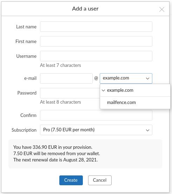Click the e-mail address field before @
This screenshot has height=194, width=172.
click(66, 78)
